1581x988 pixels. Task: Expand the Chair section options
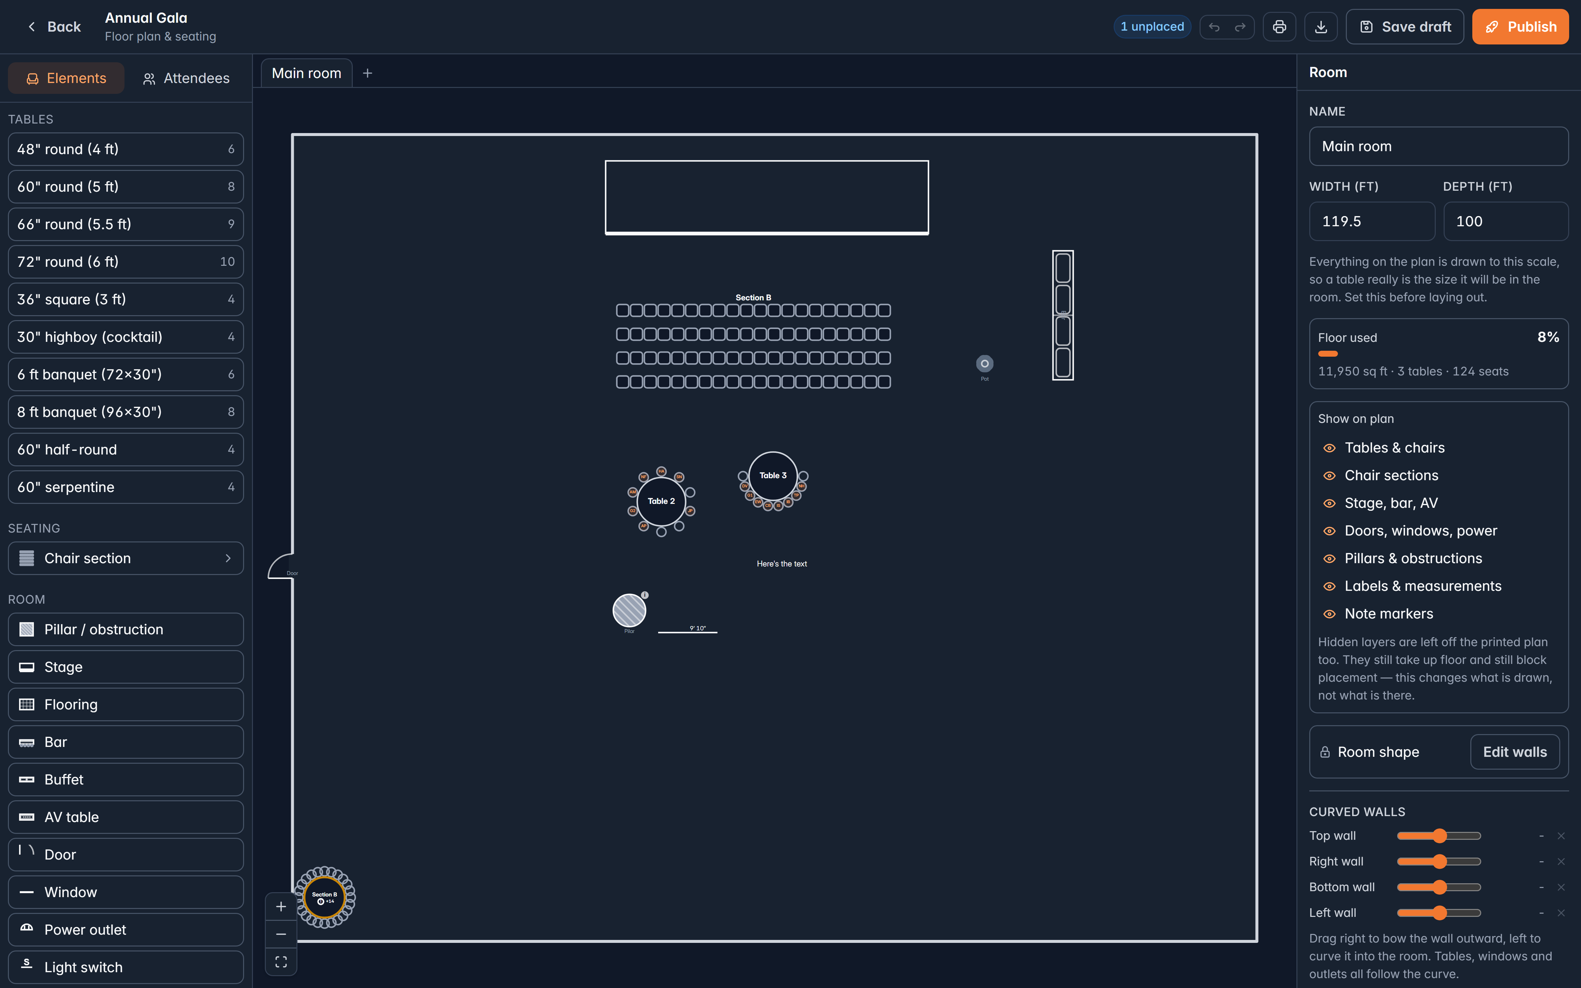(125, 558)
